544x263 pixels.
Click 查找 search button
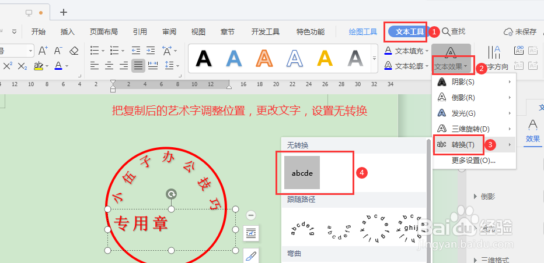tap(454, 31)
